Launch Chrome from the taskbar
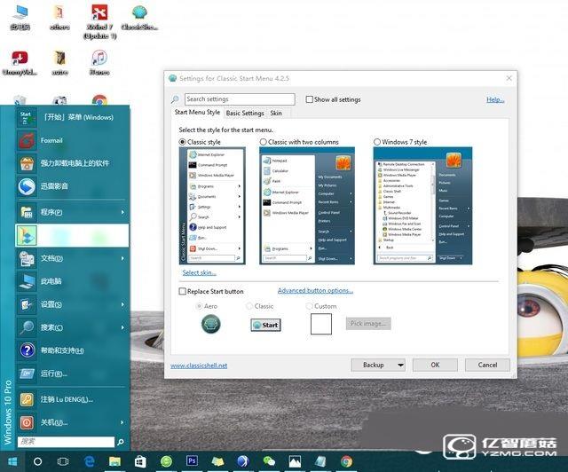 pos(346,461)
